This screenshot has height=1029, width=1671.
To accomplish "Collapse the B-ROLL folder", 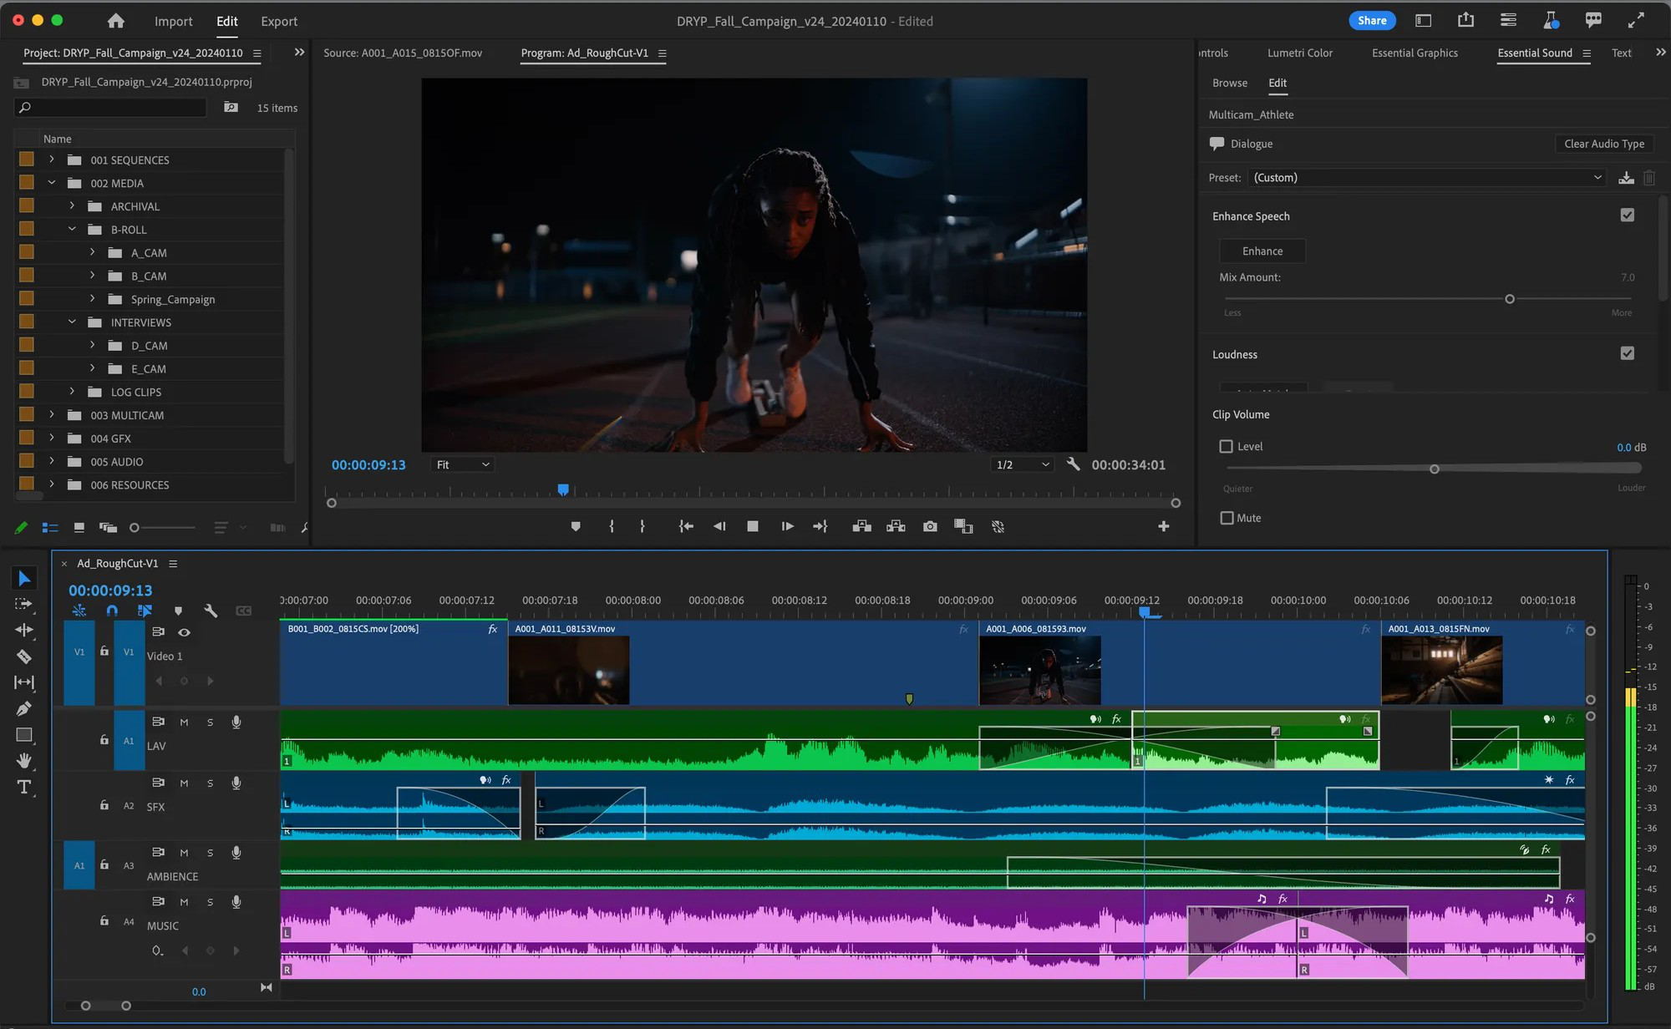I will 72,229.
